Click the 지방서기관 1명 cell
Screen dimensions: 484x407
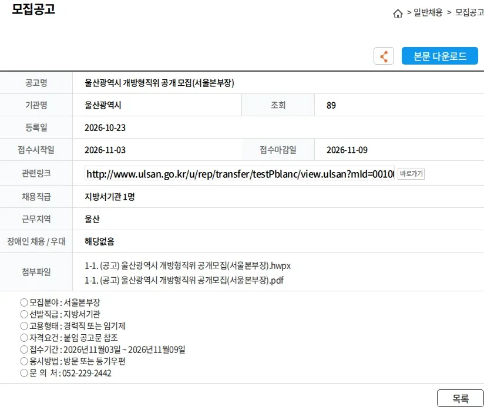point(110,197)
